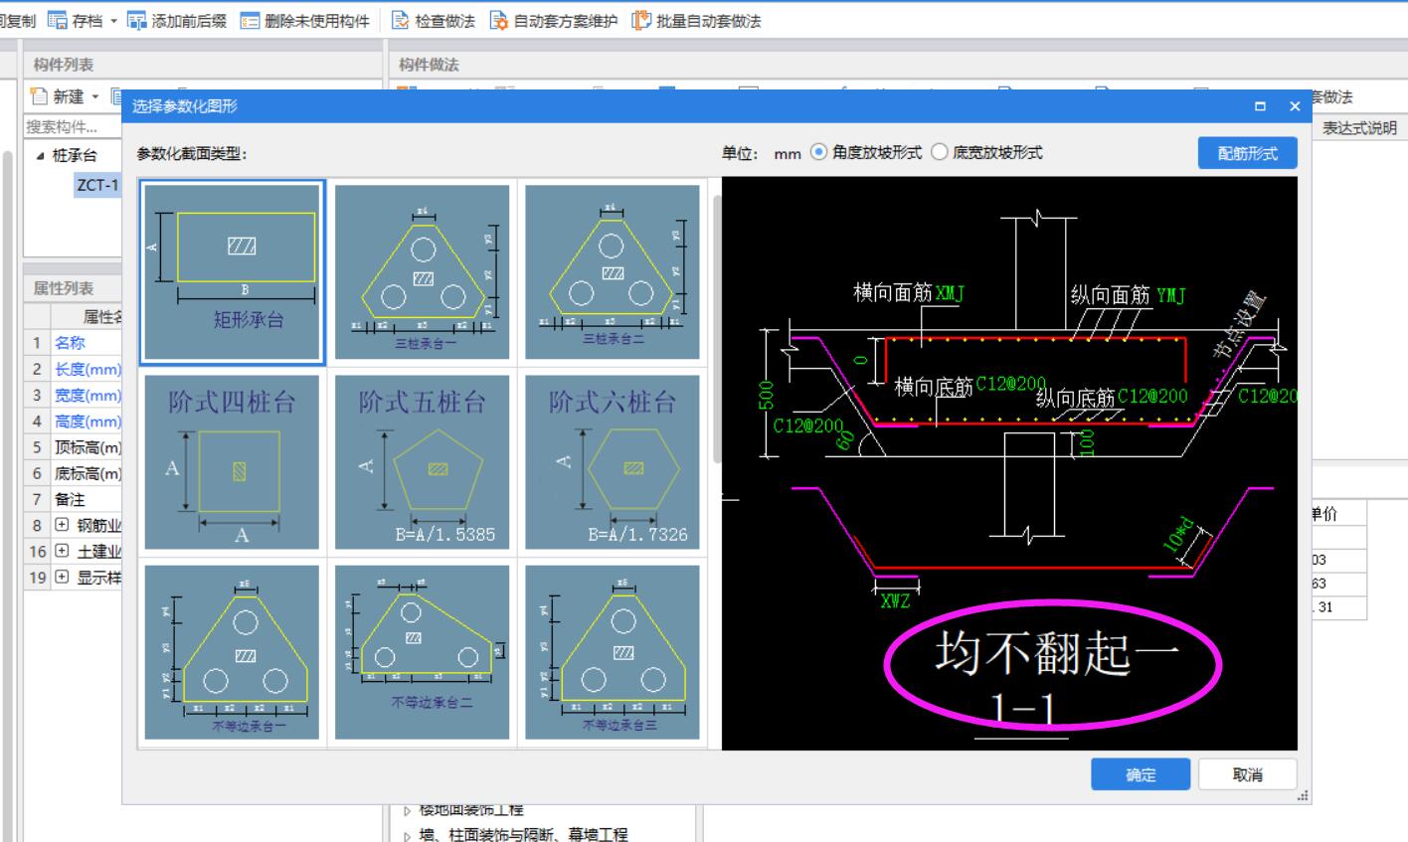Expand the 钢筋业务 property group
1408x842 pixels.
pos(62,525)
